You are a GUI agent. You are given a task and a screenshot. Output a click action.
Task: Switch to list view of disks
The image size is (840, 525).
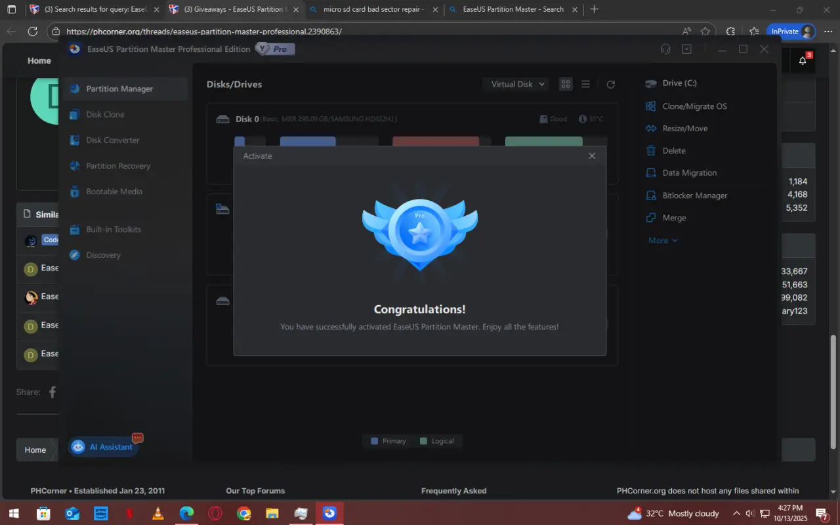tap(585, 84)
